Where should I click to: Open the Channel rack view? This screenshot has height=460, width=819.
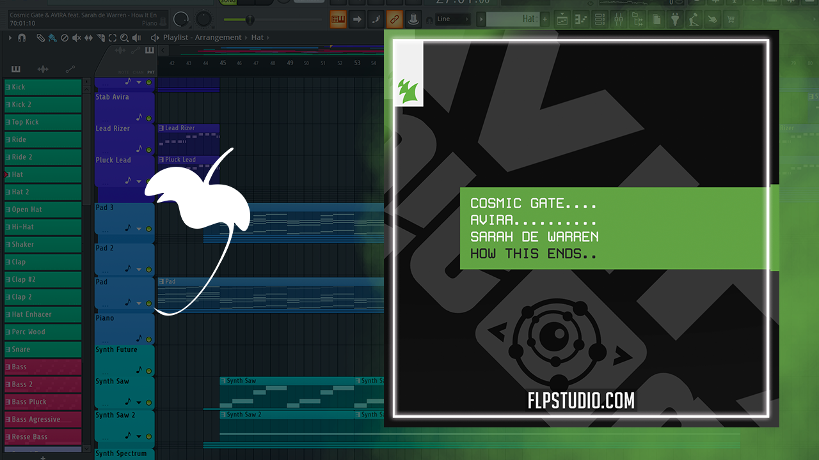[x=600, y=20]
